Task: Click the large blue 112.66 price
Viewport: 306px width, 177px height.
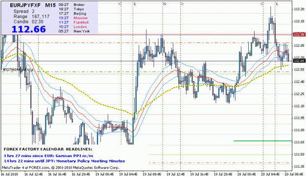Action: point(29,29)
